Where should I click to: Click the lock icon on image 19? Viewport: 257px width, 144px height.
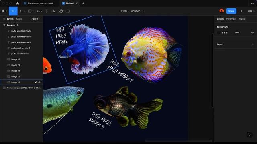tap(36, 82)
